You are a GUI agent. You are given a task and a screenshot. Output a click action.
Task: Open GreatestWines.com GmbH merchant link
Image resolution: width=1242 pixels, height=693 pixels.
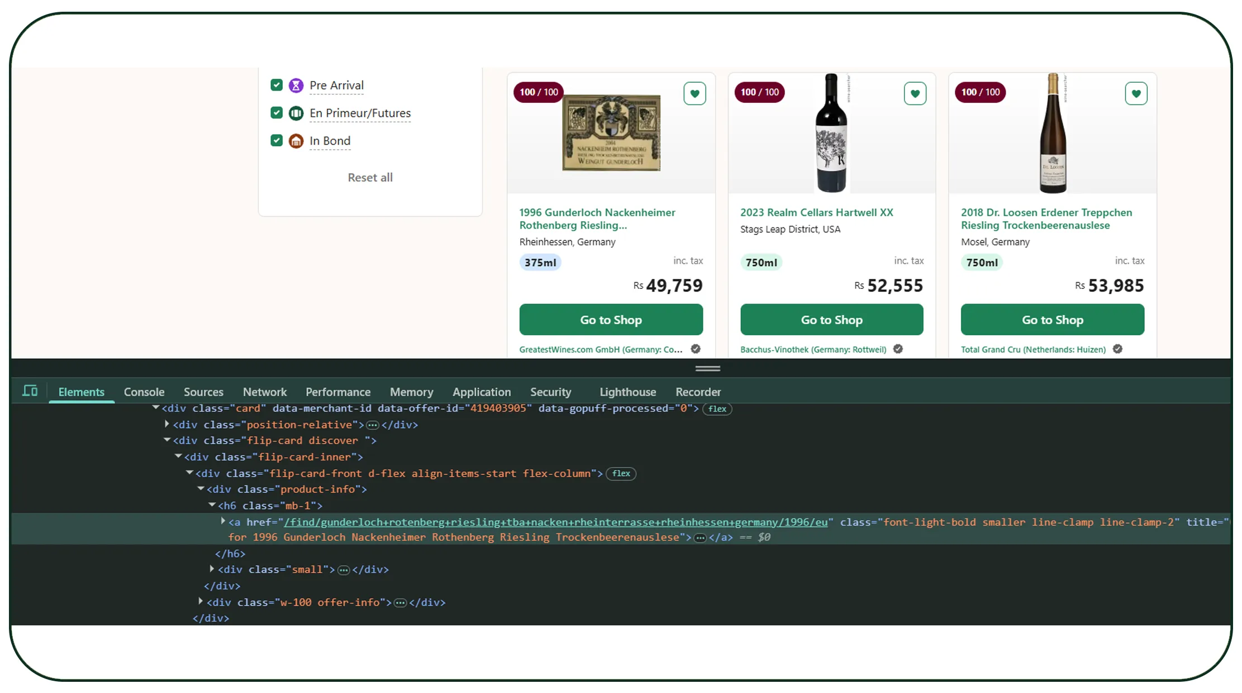[601, 349]
